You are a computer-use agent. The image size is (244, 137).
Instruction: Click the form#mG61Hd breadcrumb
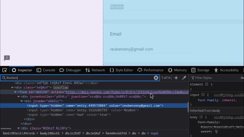point(116,133)
